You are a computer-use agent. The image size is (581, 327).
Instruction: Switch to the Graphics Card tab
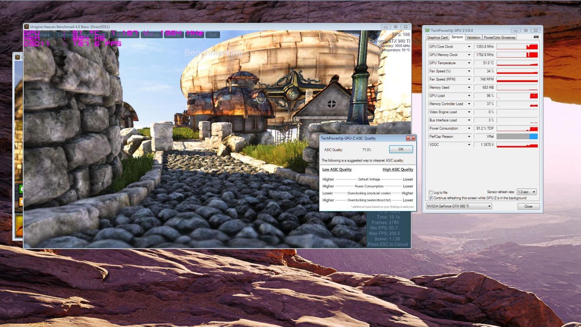(437, 37)
